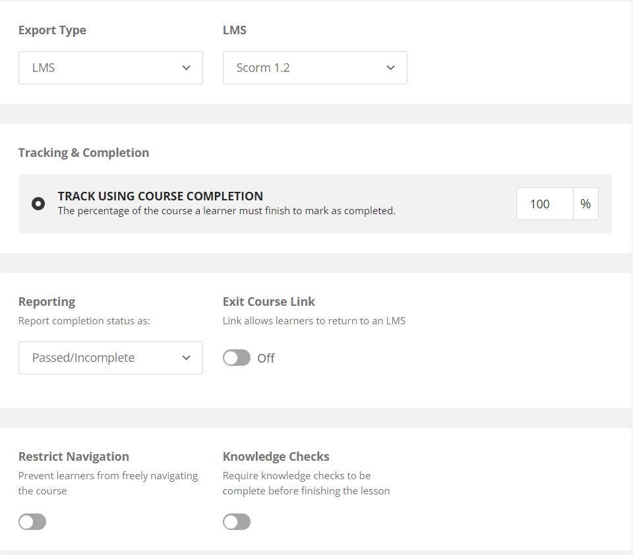Screen dimensions: 633x555
Task: Click the Export Type heading
Action: tap(52, 30)
